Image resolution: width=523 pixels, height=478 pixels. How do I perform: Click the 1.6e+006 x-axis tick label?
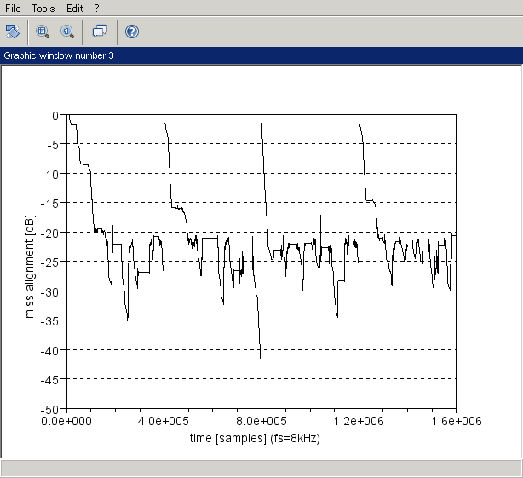click(456, 421)
